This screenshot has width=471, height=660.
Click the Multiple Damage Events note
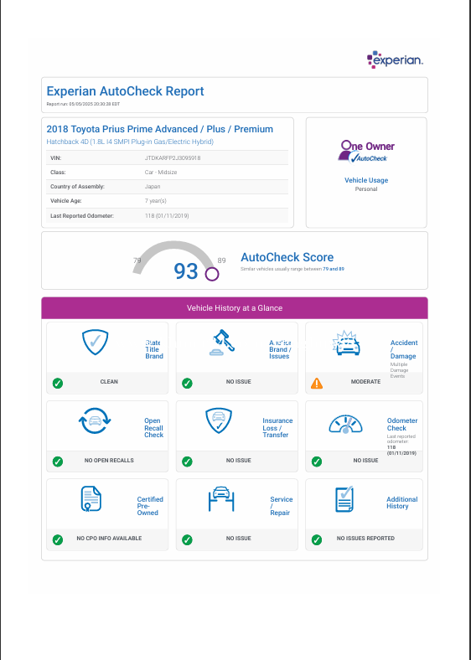[399, 370]
